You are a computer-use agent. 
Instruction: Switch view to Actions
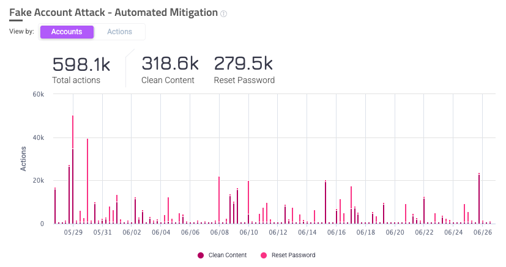click(119, 32)
